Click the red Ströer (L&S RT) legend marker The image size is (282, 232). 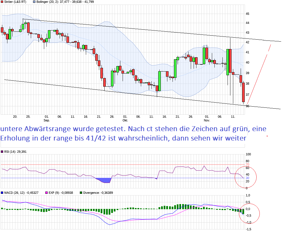pos(2,2)
